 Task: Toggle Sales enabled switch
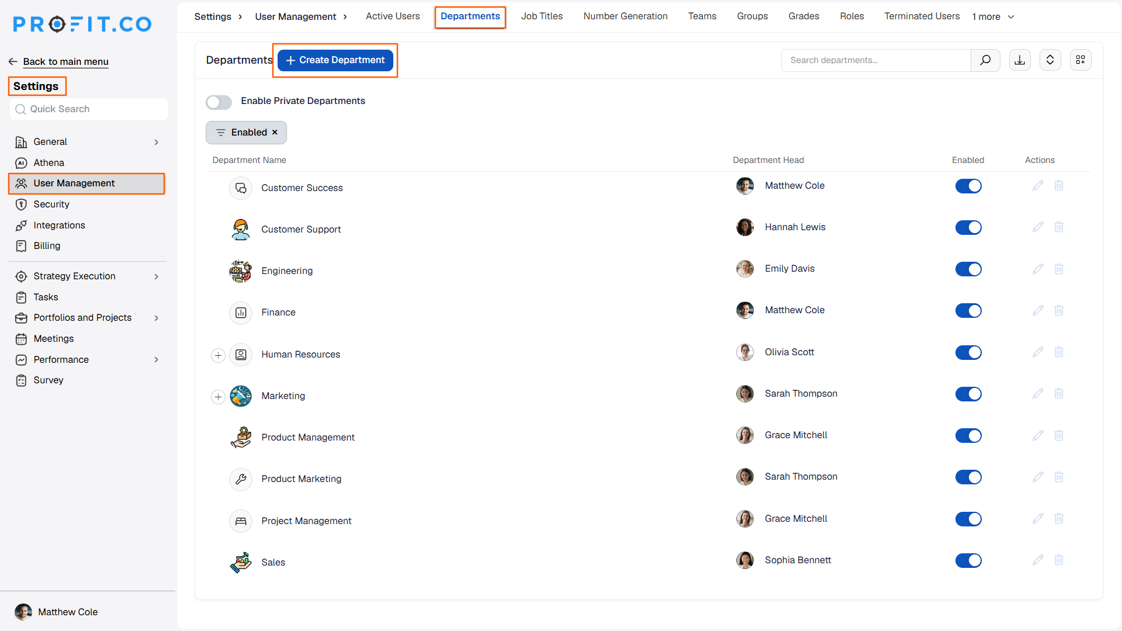pos(968,560)
